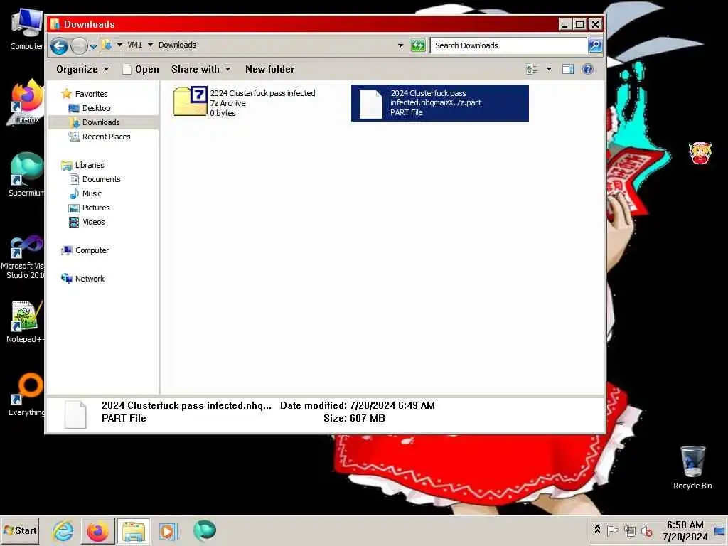This screenshot has width=728, height=546.
Task: Open the recent pages dropdown arrow
Action: (93, 46)
